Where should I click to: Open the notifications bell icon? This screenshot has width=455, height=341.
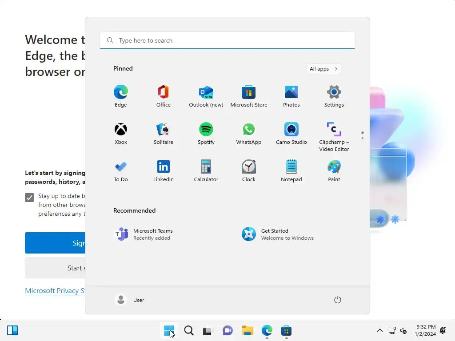pyautogui.click(x=443, y=330)
